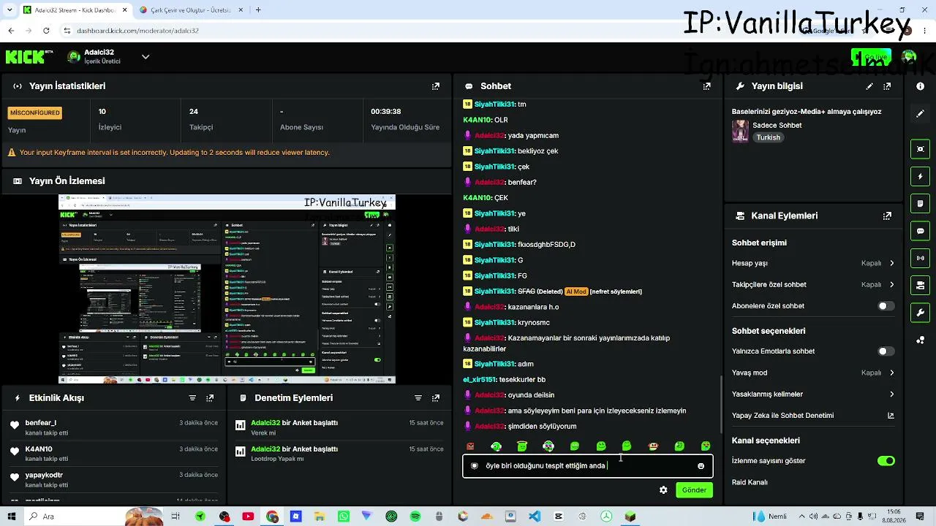Click the Raid Kanalı option
Screen dimensions: 936x526
[750, 482]
